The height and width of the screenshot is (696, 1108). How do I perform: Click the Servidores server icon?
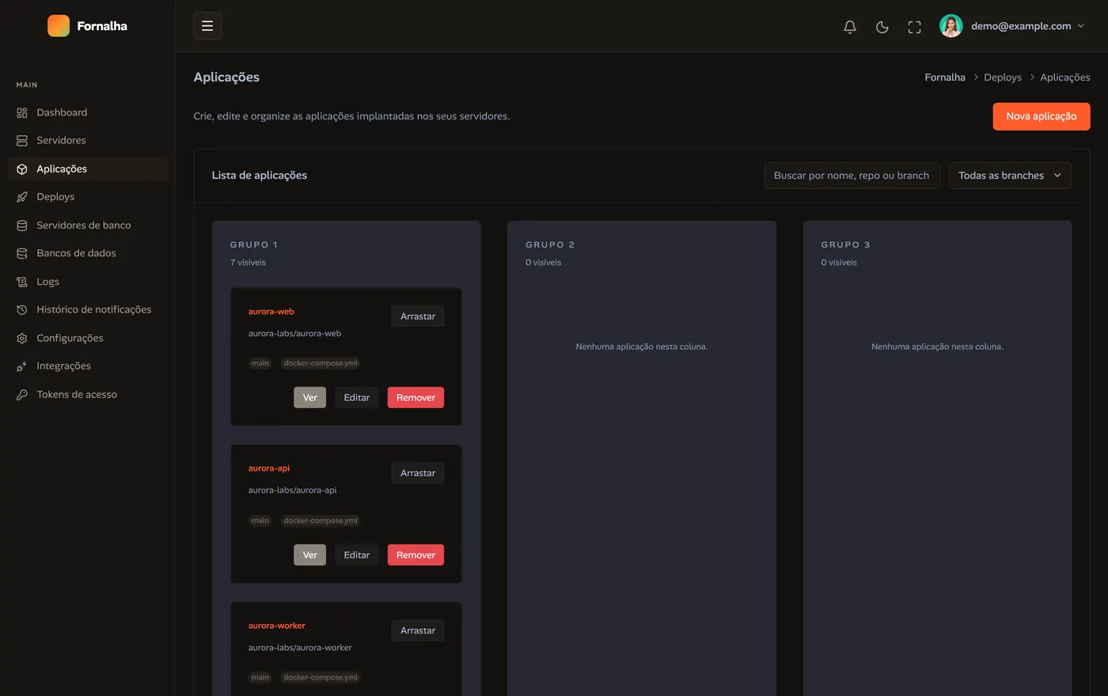22,141
